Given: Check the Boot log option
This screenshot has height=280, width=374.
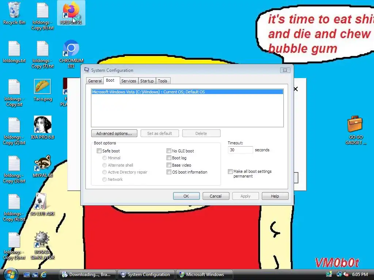Looking at the screenshot, I should [x=169, y=158].
